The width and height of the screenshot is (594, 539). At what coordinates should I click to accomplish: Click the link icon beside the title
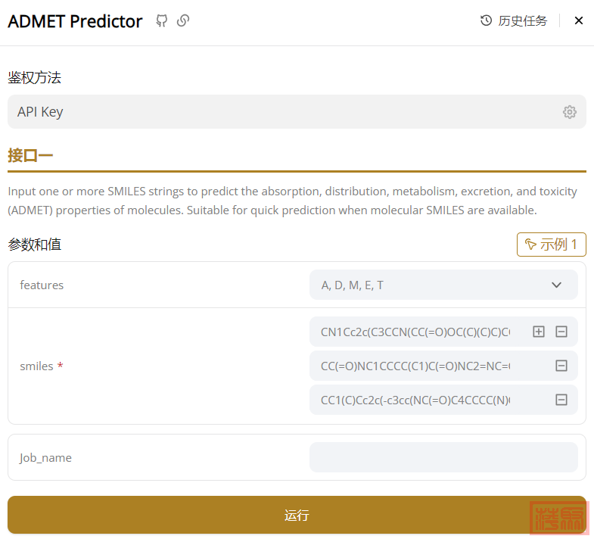pyautogui.click(x=182, y=21)
